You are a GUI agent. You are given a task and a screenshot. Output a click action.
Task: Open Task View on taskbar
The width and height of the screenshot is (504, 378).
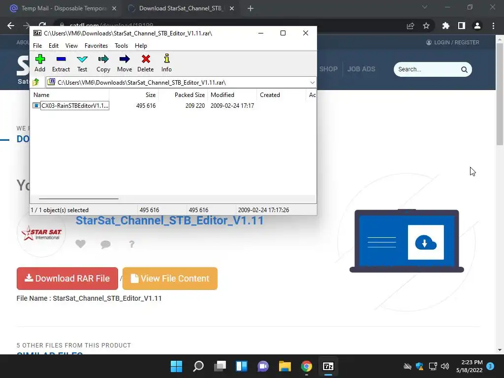click(x=220, y=366)
